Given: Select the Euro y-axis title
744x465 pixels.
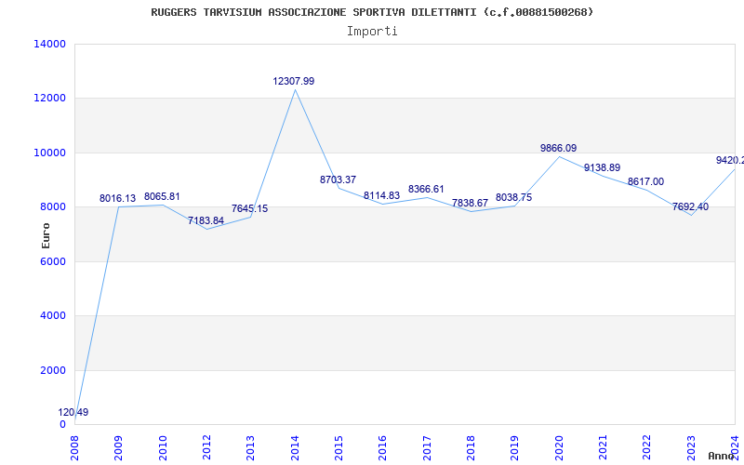Looking at the screenshot, I should point(46,235).
